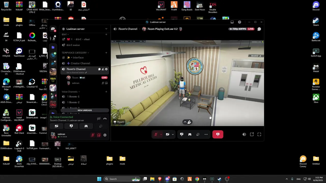Viewport: 326px width, 183px height.
Task: Open microphone options dropdown arrow
Action: [161, 134]
